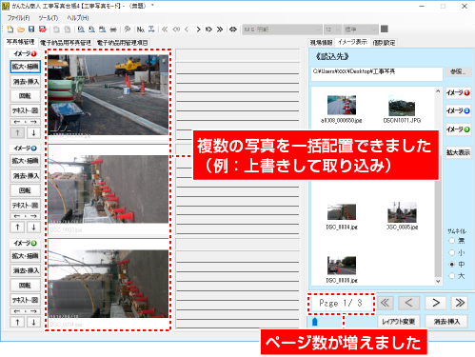Click the bottom-right 消去・挿入 button
This screenshot has height=357, width=475.
(x=446, y=322)
